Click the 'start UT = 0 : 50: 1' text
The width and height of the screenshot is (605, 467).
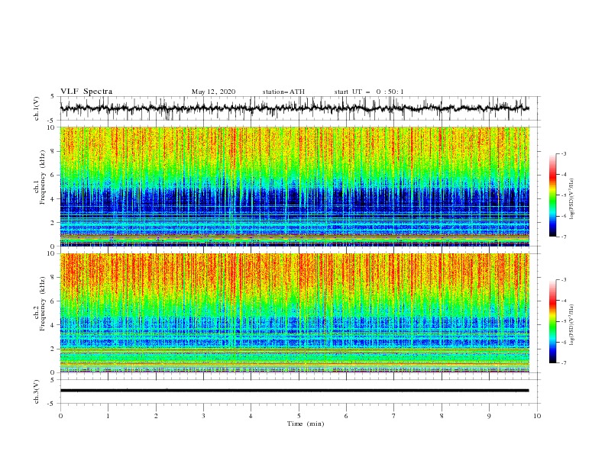click(369, 92)
